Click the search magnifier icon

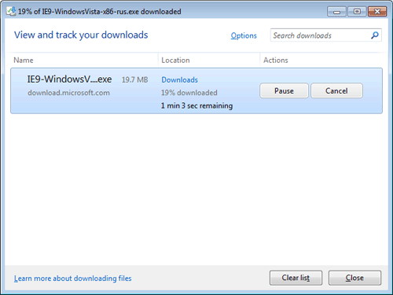tap(375, 35)
